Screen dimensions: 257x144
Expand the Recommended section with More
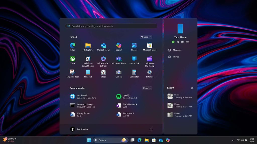147,88
